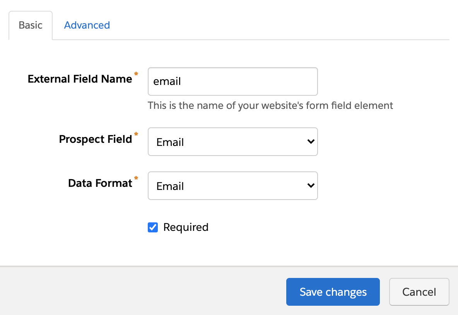The width and height of the screenshot is (458, 315).
Task: Focus the External Field Name text box
Action: [232, 81]
